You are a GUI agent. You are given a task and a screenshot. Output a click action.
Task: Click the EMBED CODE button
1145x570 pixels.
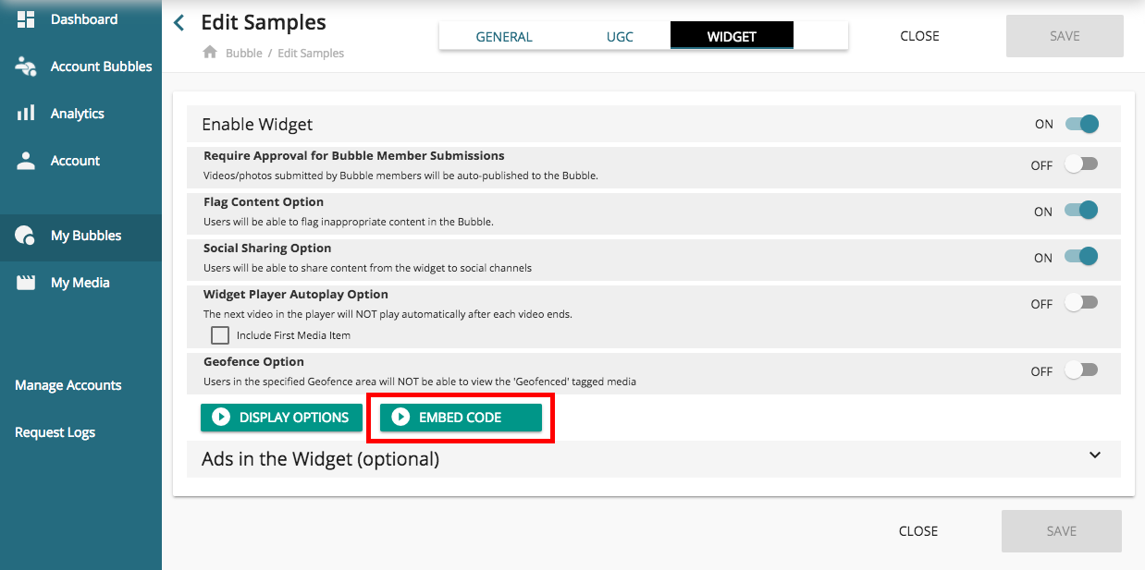tap(461, 418)
